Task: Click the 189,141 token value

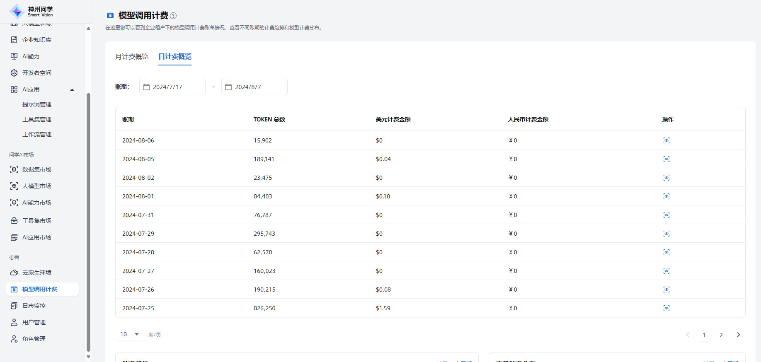Action: pos(264,159)
